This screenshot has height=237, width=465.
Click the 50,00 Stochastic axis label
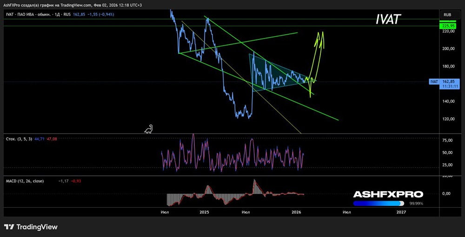tap(448, 153)
